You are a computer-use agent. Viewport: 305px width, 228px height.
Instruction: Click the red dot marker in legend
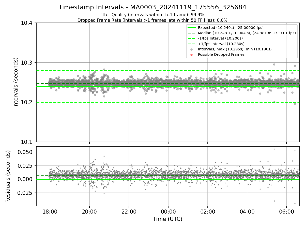tap(192, 55)
